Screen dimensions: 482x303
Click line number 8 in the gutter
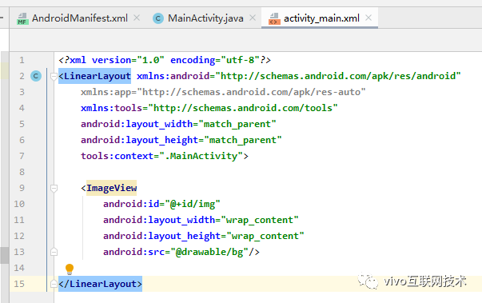[22, 172]
